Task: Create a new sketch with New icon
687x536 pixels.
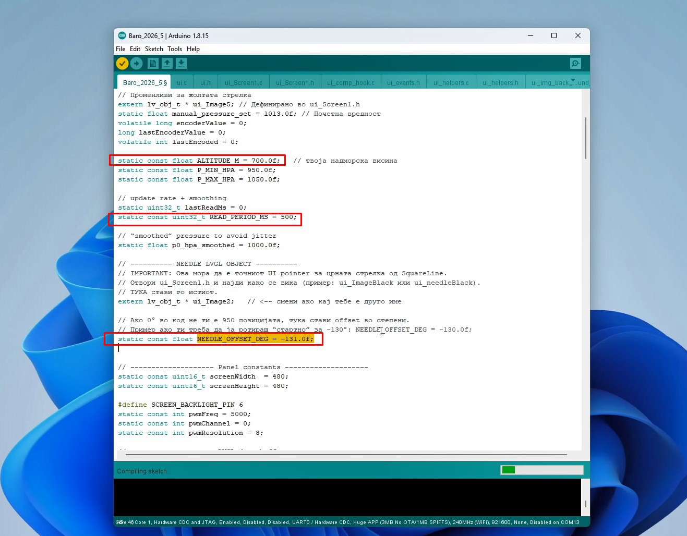Action: pyautogui.click(x=153, y=63)
